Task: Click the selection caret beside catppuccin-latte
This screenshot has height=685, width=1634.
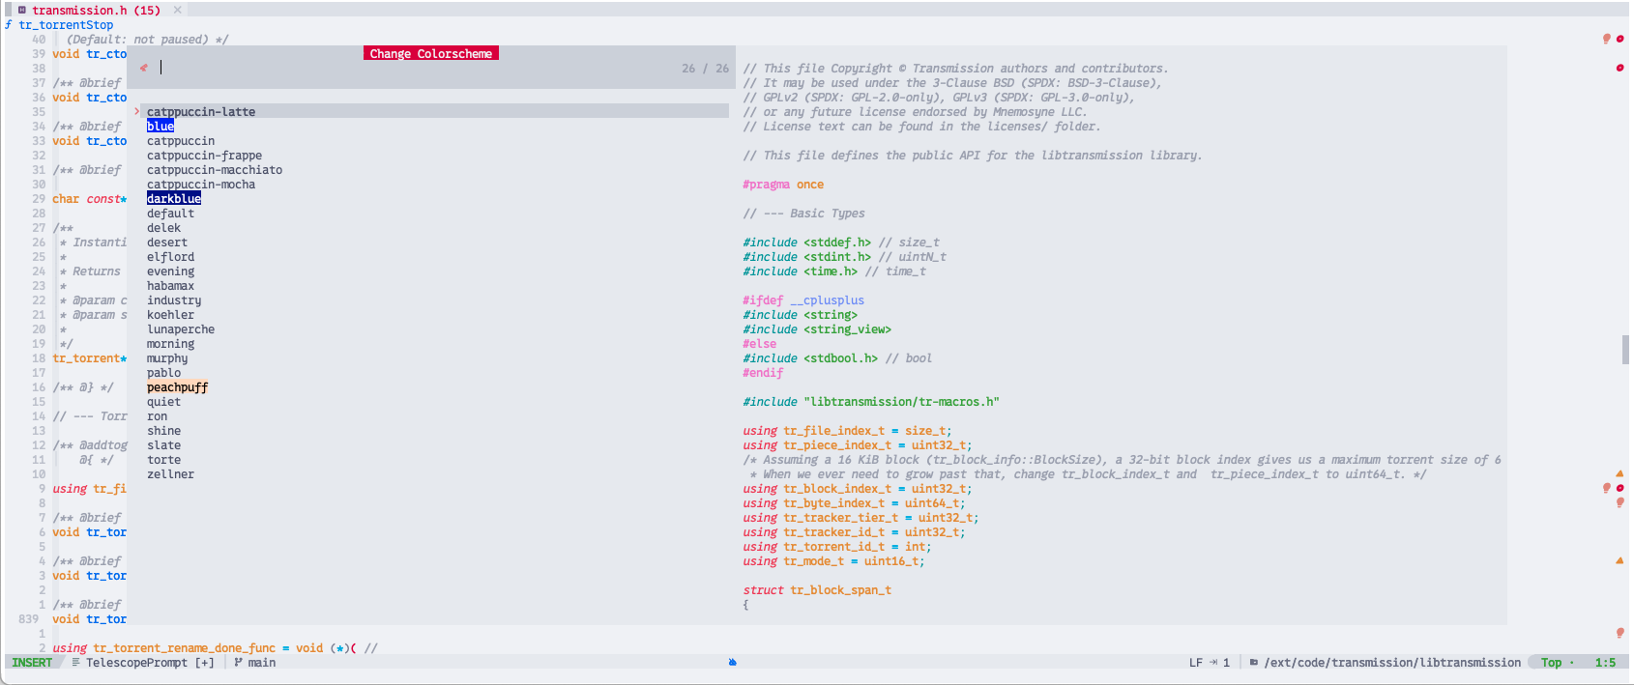Action: 137,112
